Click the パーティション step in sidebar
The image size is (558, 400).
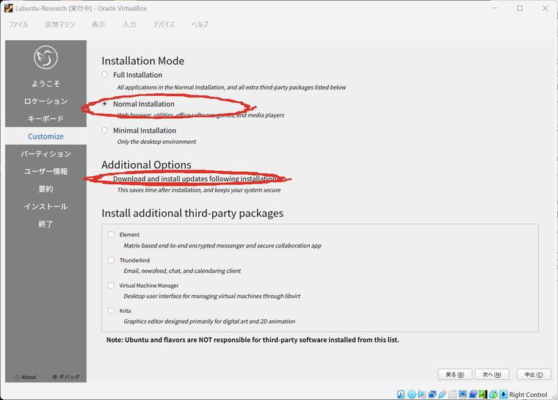click(46, 153)
